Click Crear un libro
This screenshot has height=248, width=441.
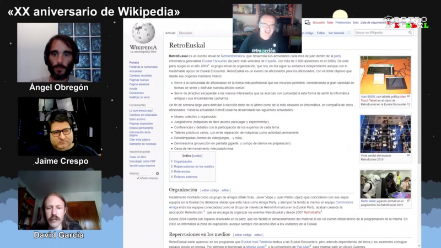(x=137, y=157)
